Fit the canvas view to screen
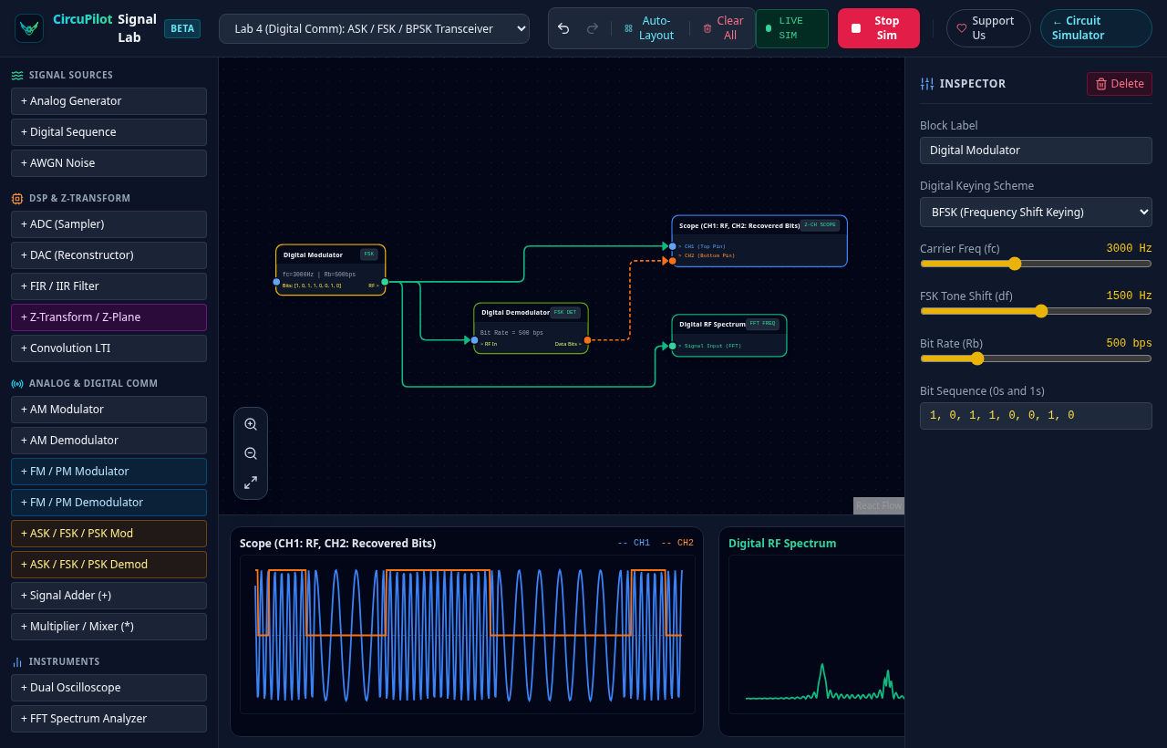 click(x=251, y=483)
